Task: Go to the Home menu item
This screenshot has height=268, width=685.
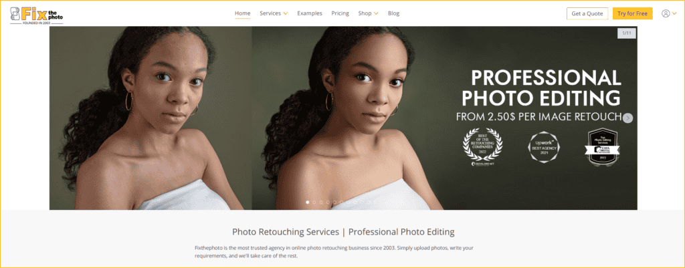Action: (x=242, y=13)
